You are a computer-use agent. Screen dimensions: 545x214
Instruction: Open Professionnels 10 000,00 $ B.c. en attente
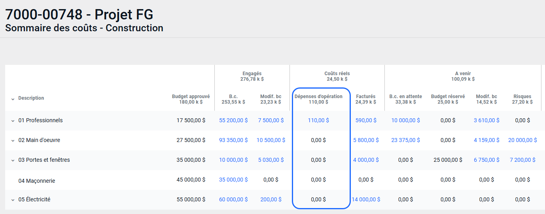406,120
